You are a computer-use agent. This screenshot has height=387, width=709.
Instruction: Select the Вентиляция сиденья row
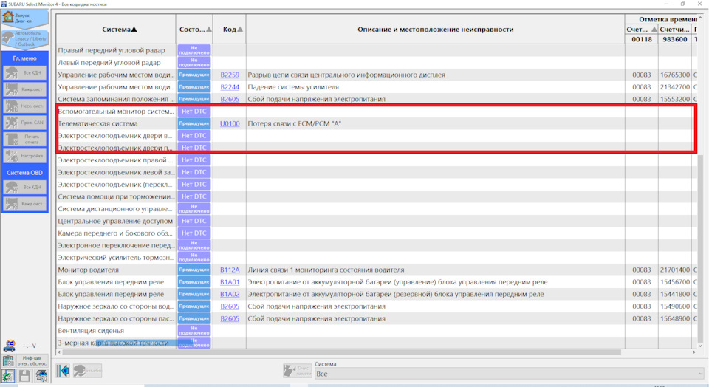376,331
